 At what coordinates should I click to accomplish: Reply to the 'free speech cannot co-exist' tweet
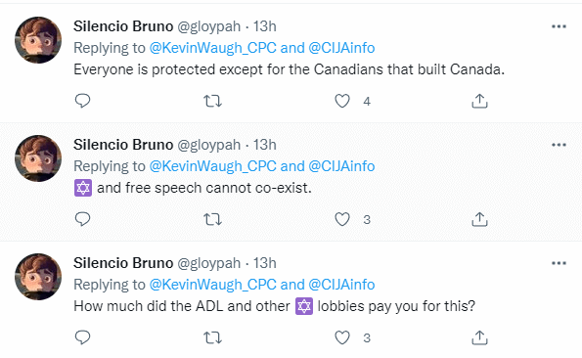pos(82,219)
